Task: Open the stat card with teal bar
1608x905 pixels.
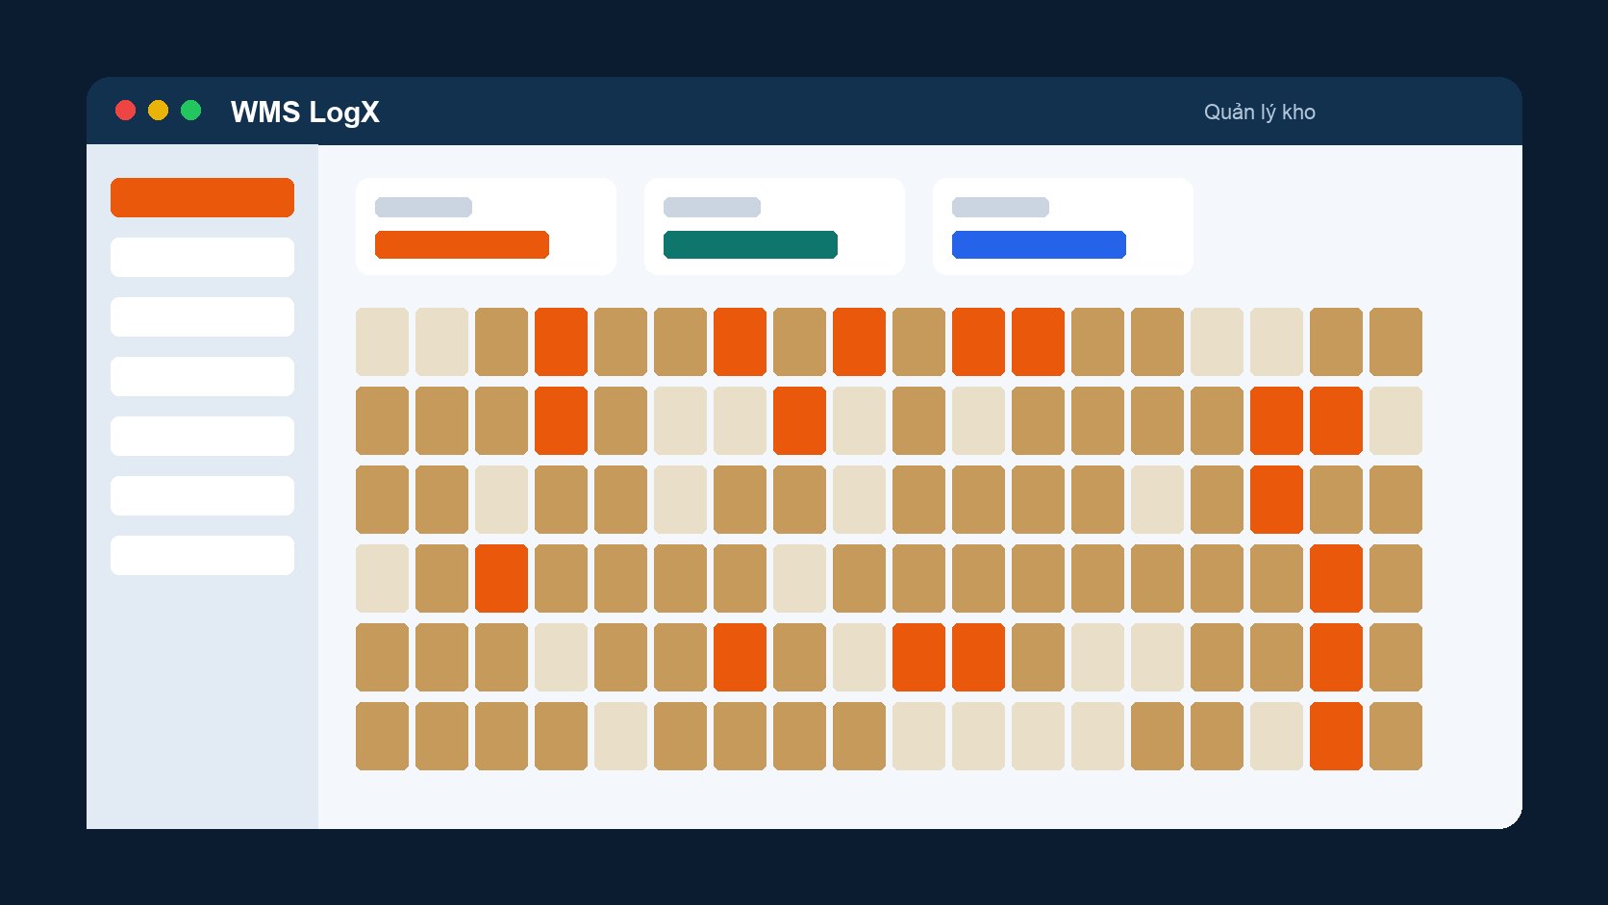Action: coord(774,226)
